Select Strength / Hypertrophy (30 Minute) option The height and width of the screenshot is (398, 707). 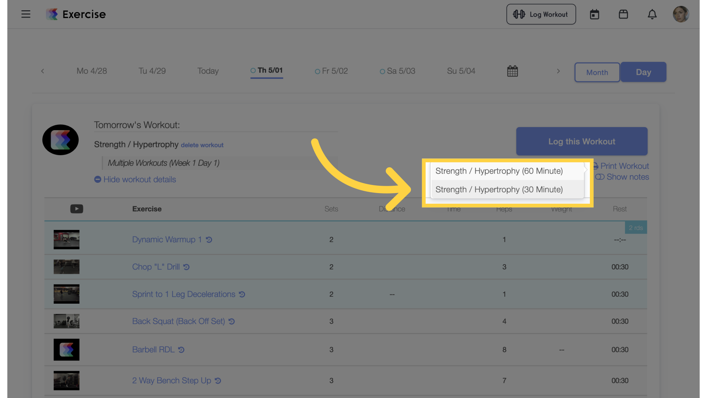(x=507, y=189)
